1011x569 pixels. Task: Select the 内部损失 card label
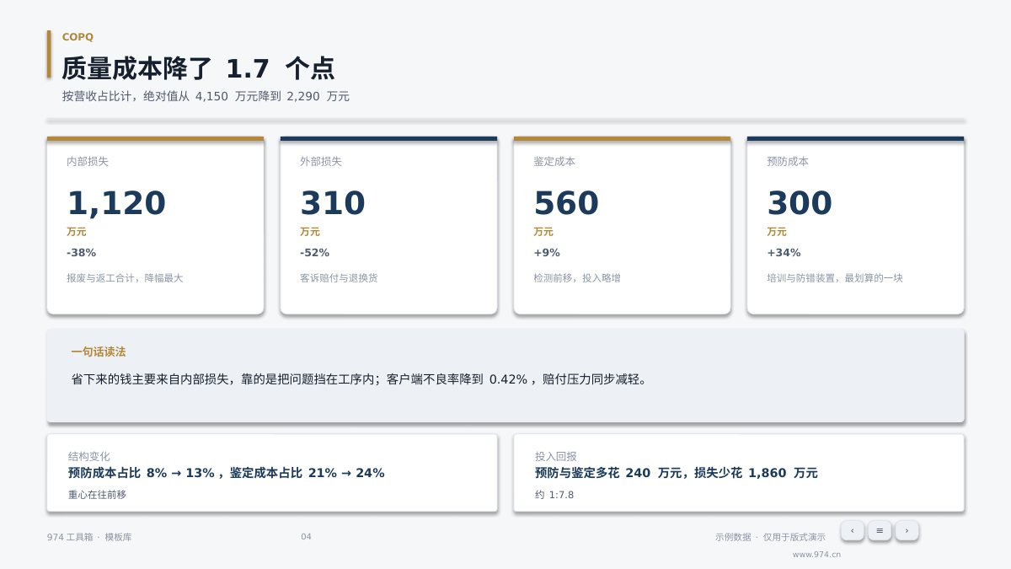pos(88,161)
